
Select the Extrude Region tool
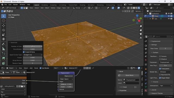[4, 59]
